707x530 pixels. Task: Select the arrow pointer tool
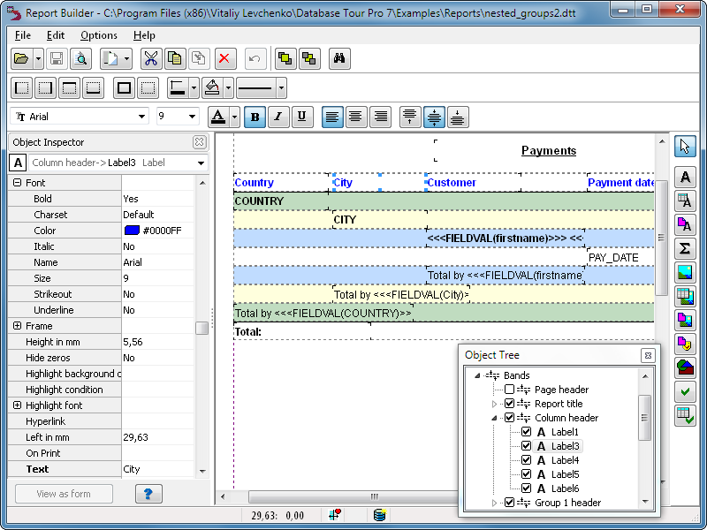(x=685, y=147)
